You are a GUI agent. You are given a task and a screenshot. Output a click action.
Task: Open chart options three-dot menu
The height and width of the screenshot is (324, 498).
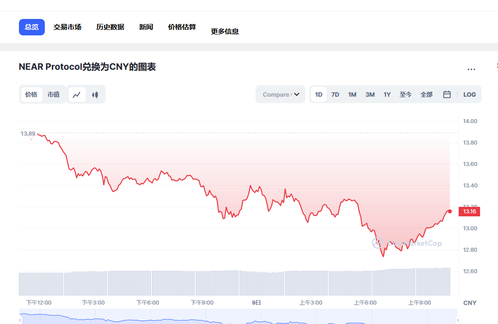coord(471,69)
